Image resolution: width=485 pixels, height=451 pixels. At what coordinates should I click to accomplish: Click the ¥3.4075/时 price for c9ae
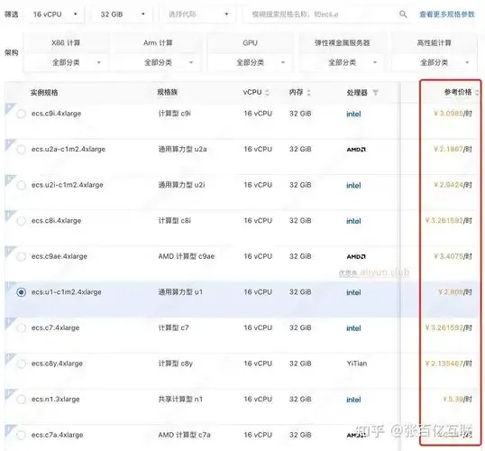tap(453, 256)
